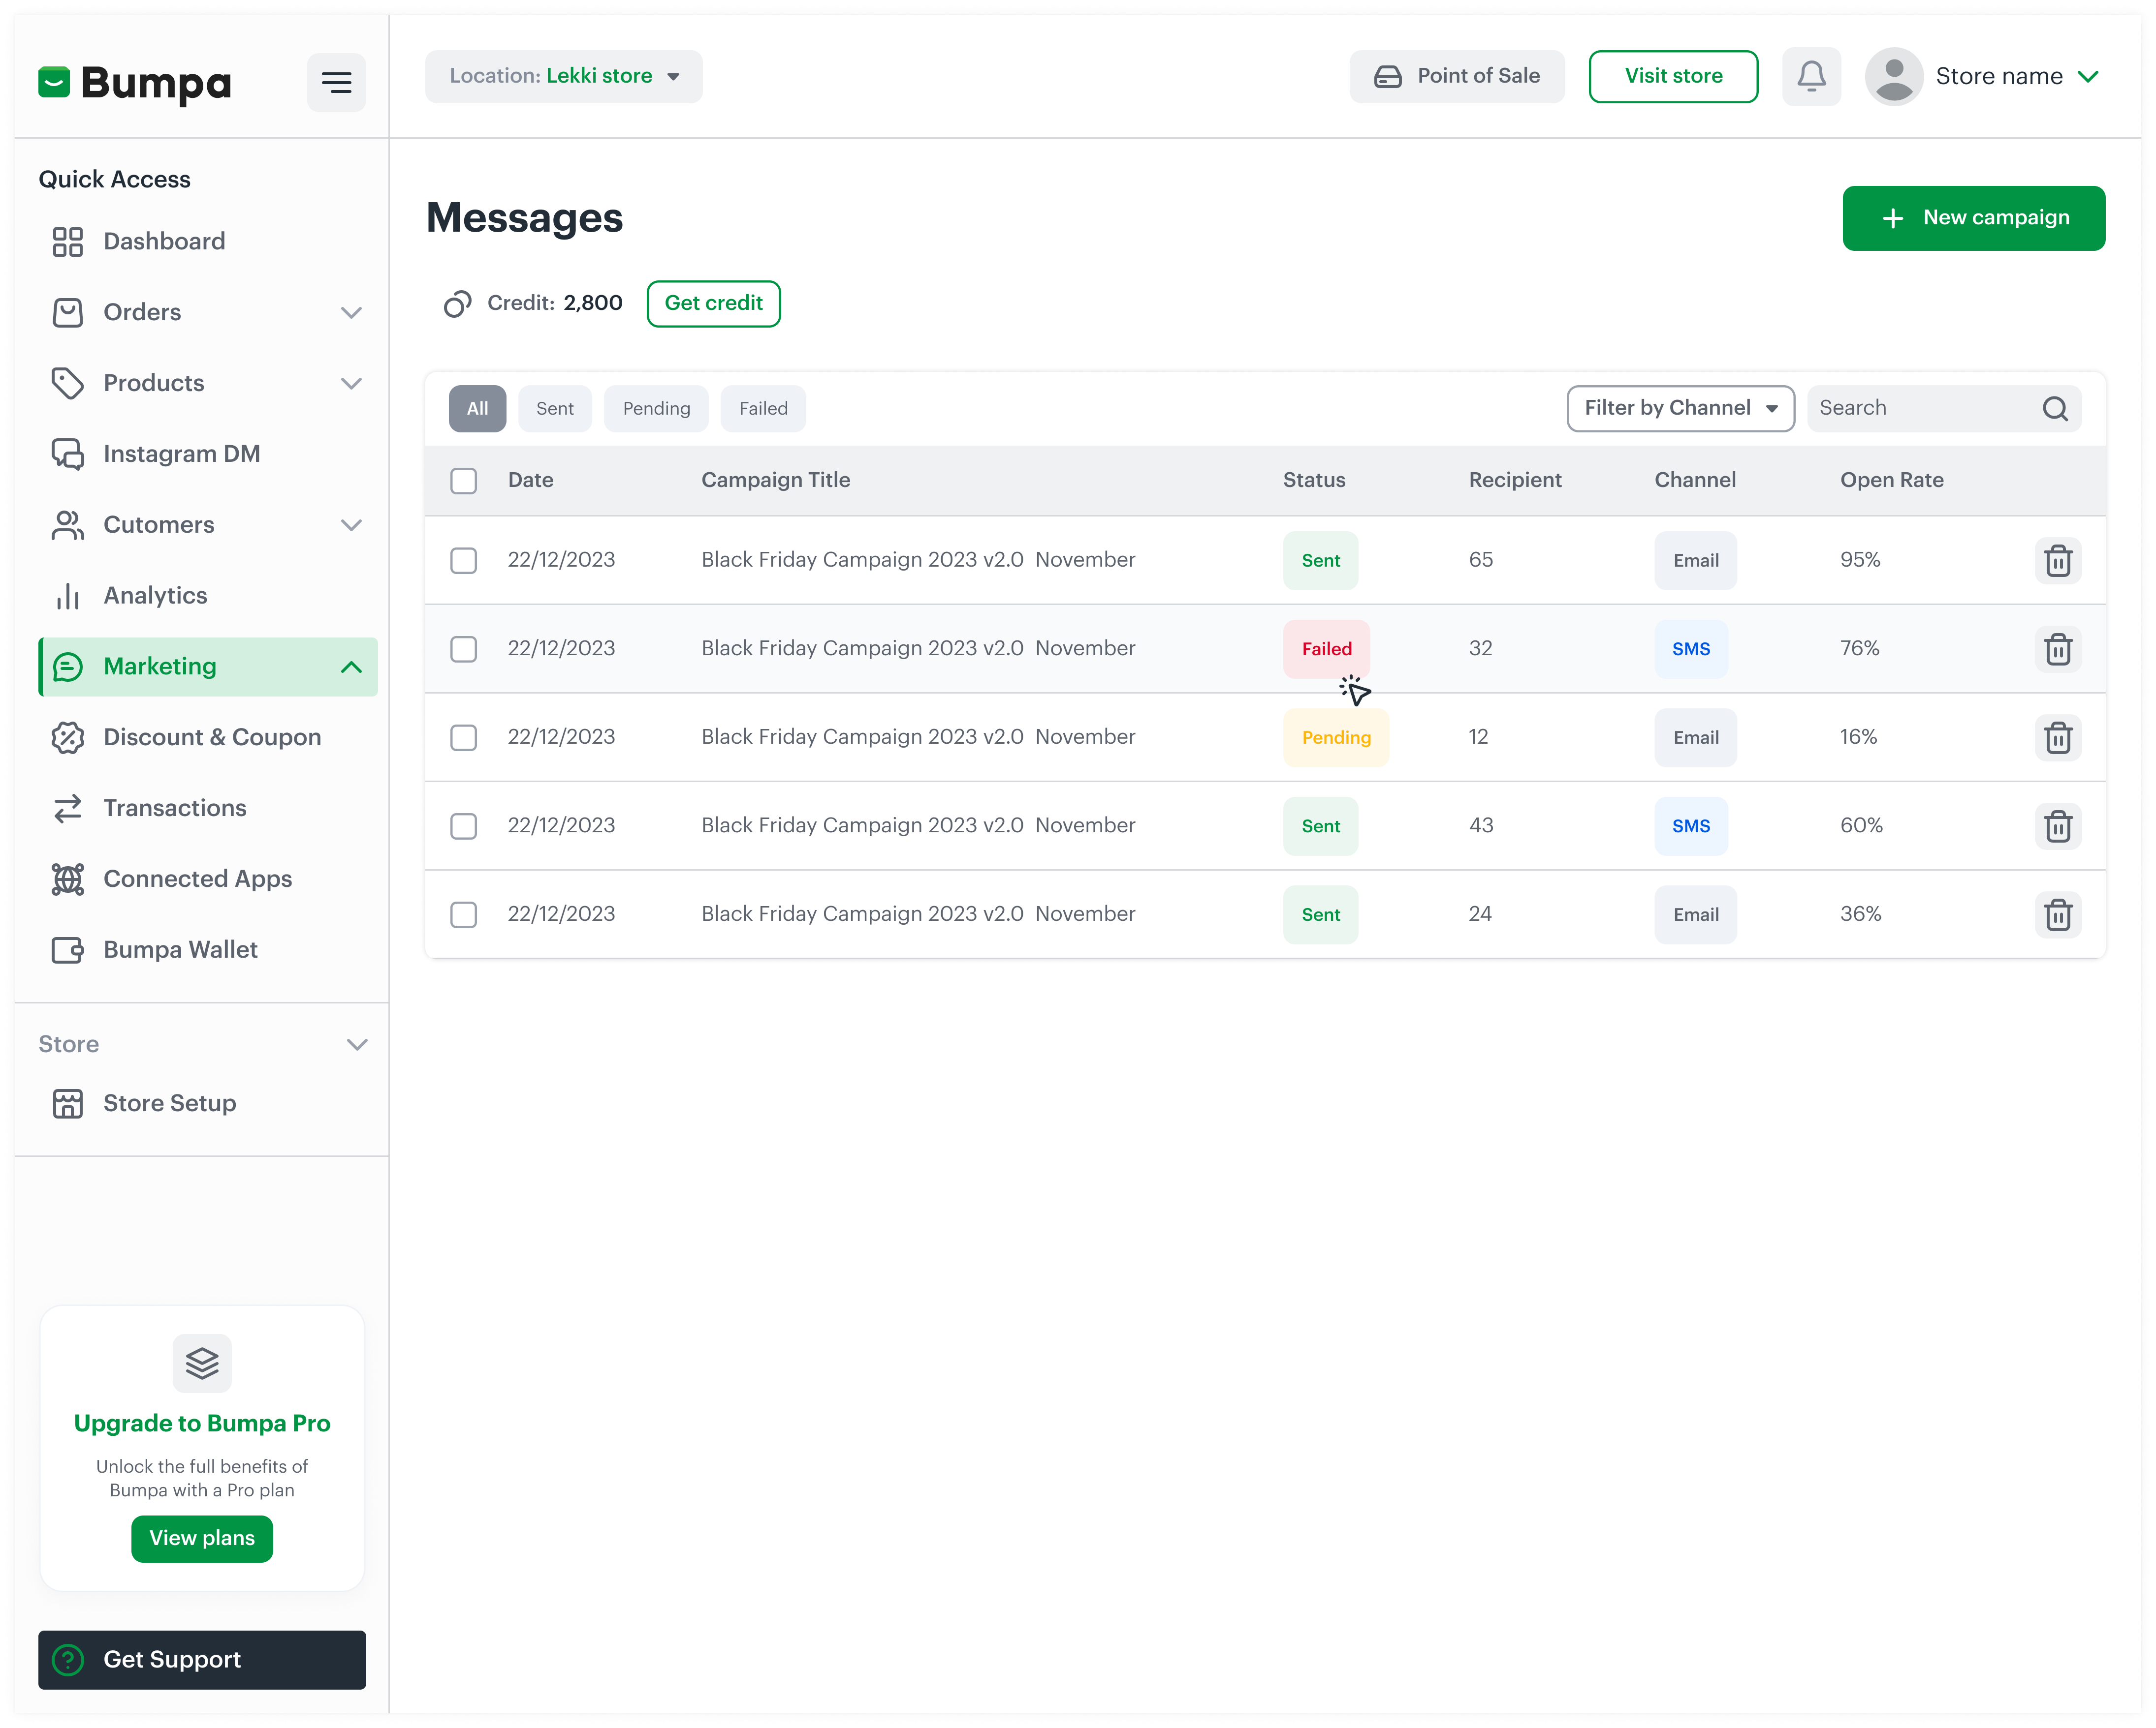Select the checkbox for the 24-recipient campaign
The height and width of the screenshot is (1728, 2156).
[463, 914]
